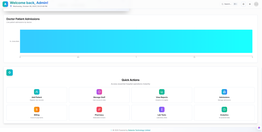Select the Billing card title

37,115
